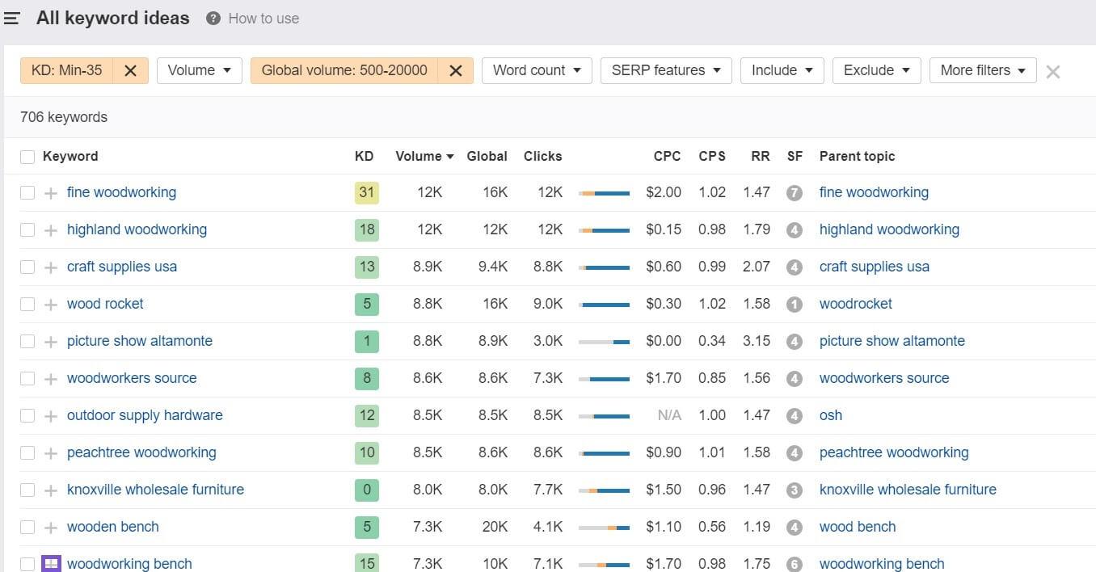Open the Include filter dropdown
Screen dimensions: 1096x572
click(x=782, y=70)
